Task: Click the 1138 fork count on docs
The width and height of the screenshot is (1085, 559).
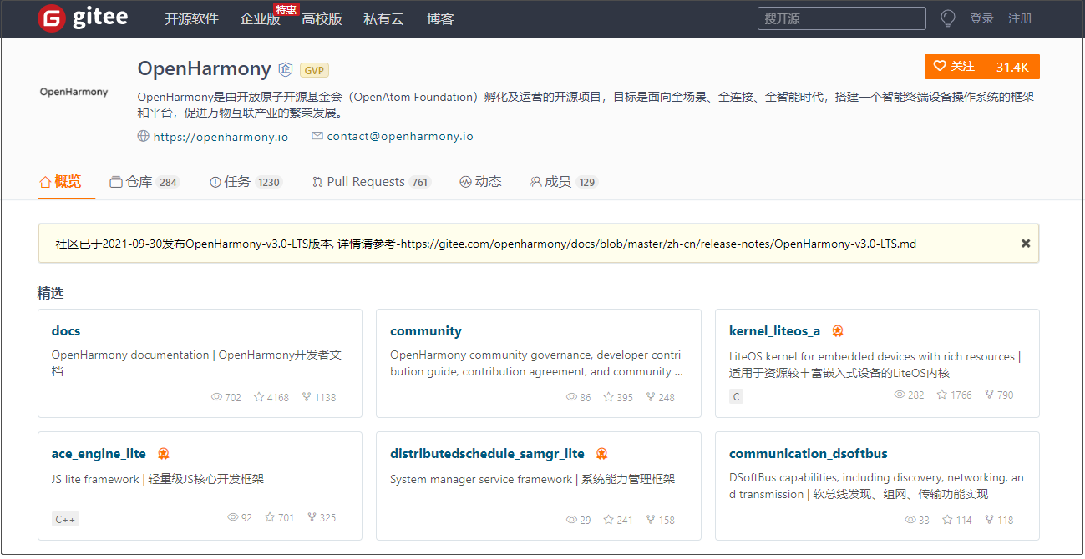Action: 325,398
